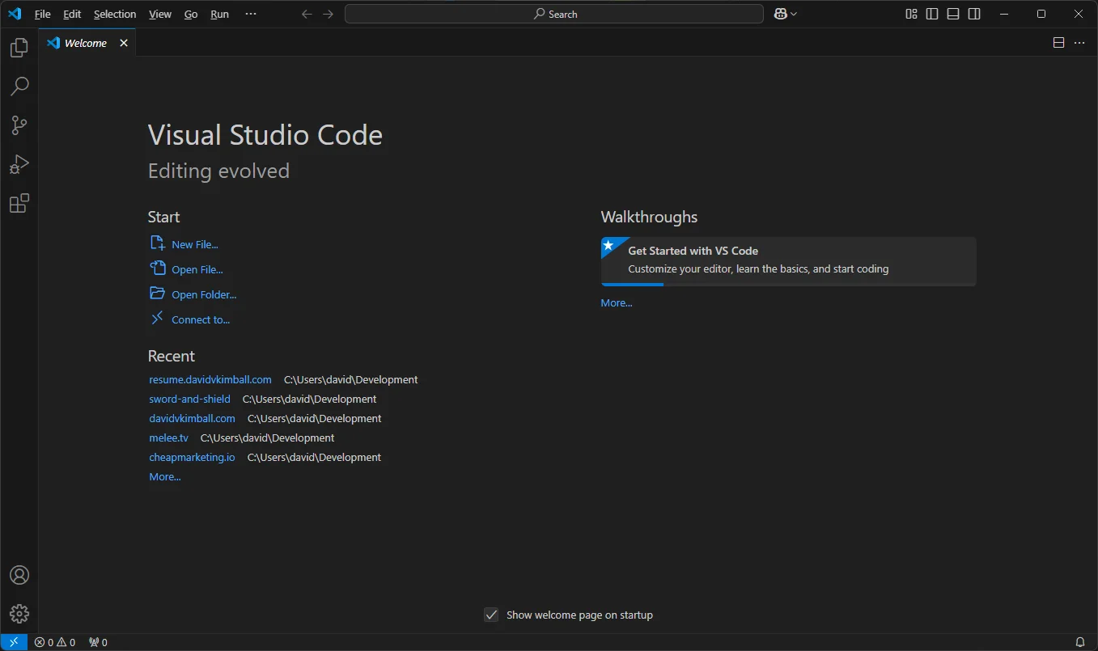Viewport: 1098px width, 651px height.
Task: Open the File menu
Action: (42, 14)
